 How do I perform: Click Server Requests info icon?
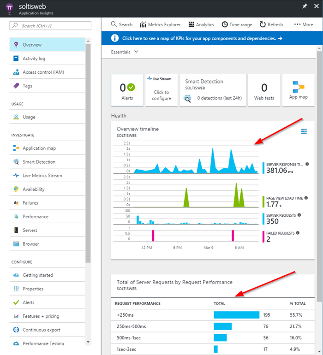[299, 215]
